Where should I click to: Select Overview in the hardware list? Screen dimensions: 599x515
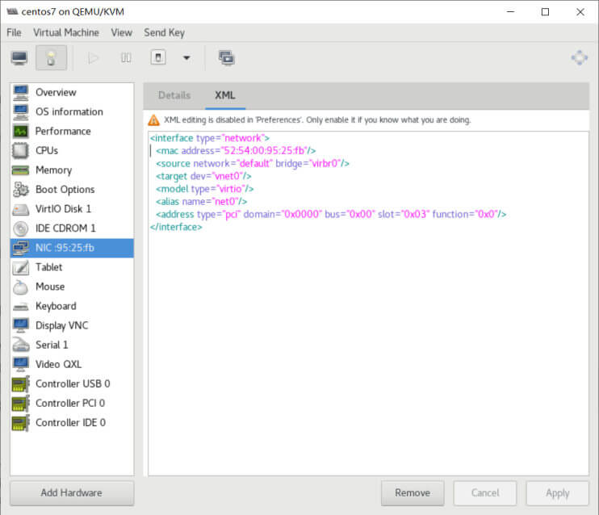click(72, 93)
